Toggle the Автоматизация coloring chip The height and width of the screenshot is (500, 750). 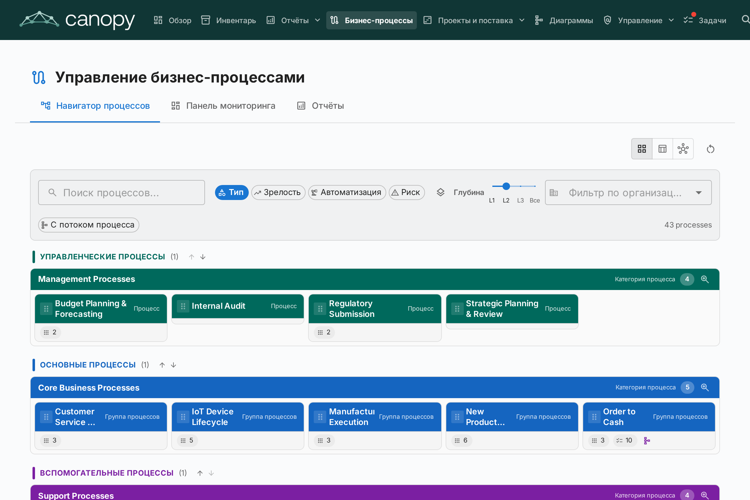(x=347, y=192)
